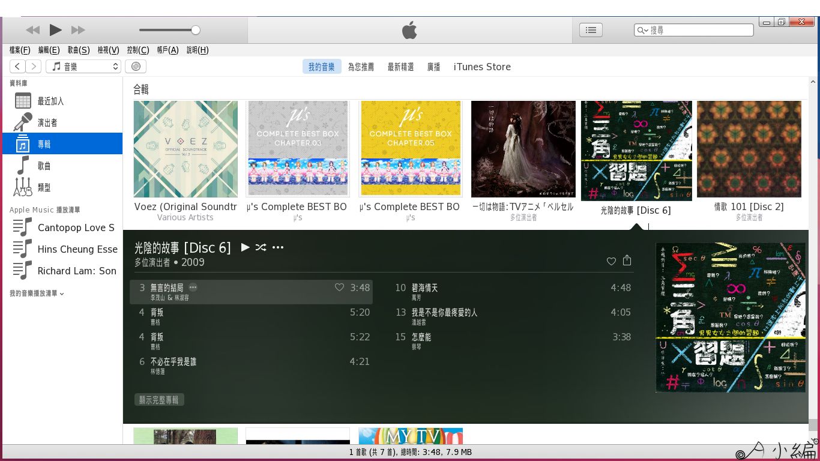Share the 光陰的故事 album
The image size is (820, 461).
(x=627, y=260)
